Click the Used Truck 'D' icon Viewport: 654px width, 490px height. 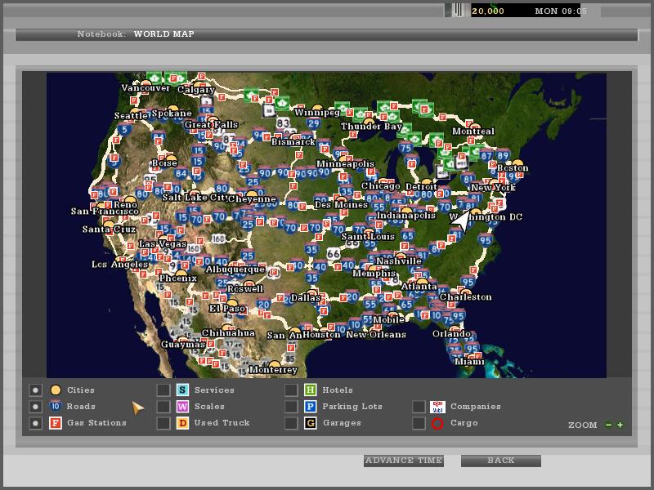coord(182,423)
